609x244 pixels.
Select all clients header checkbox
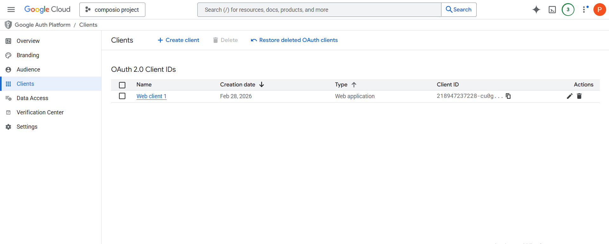point(122,85)
